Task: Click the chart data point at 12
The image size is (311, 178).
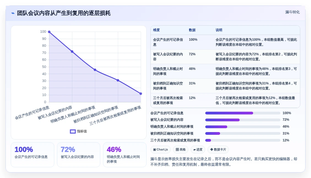Action: (141, 94)
